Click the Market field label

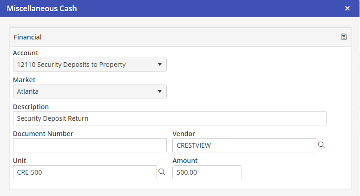tap(24, 80)
